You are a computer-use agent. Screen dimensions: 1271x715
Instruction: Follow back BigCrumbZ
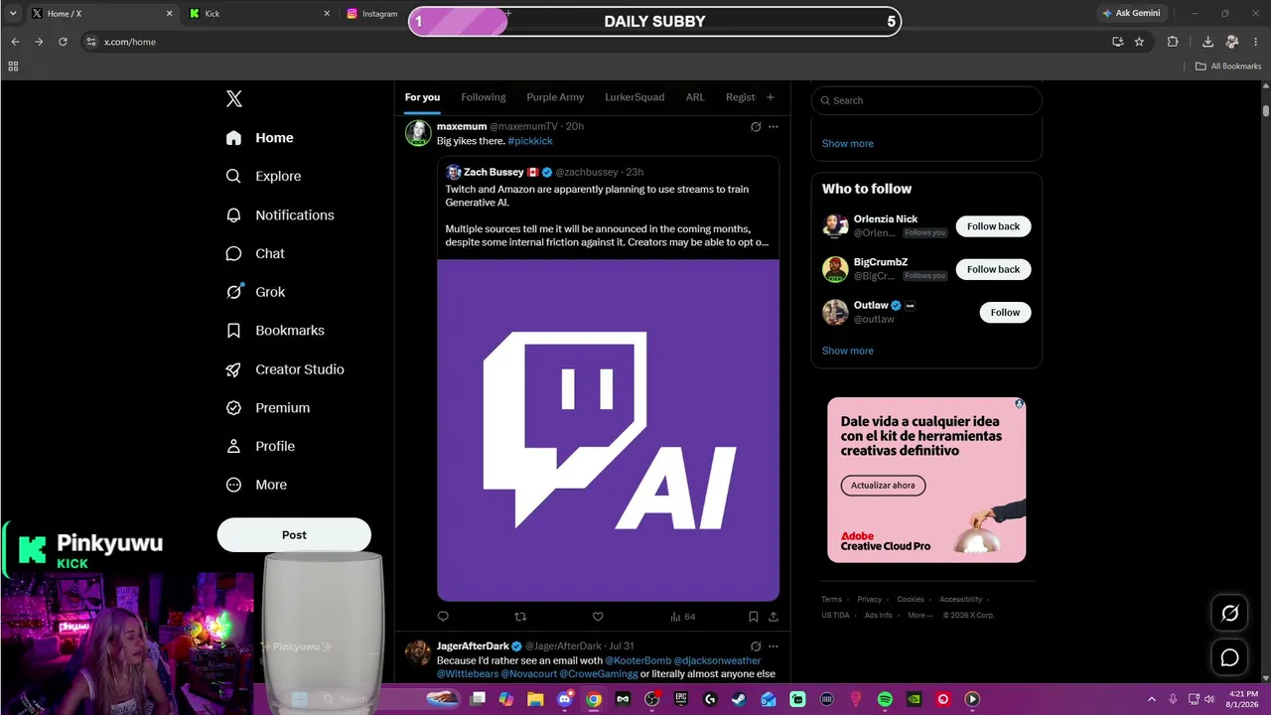tap(993, 269)
